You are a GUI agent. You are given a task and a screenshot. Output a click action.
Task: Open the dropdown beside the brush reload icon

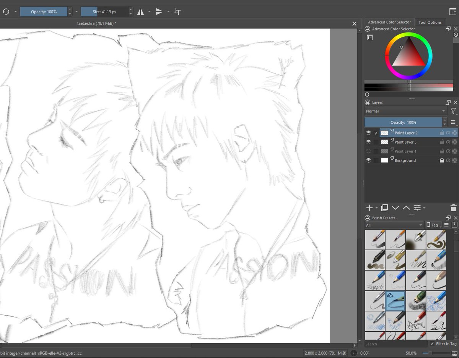click(x=16, y=11)
